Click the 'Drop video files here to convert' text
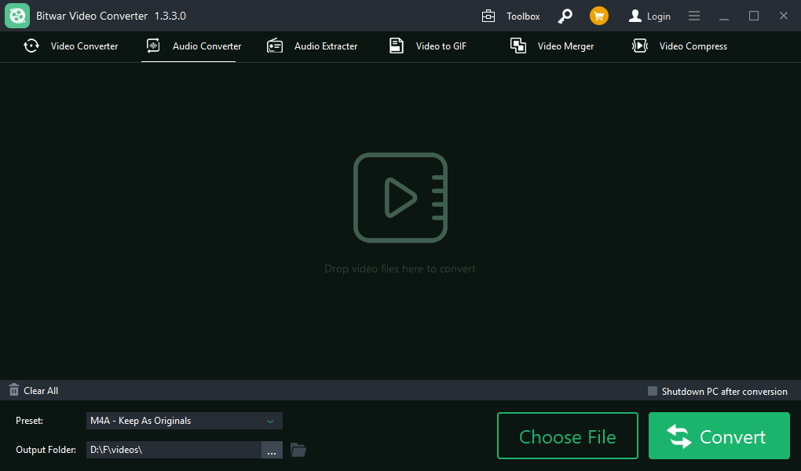The width and height of the screenshot is (801, 471). click(400, 268)
